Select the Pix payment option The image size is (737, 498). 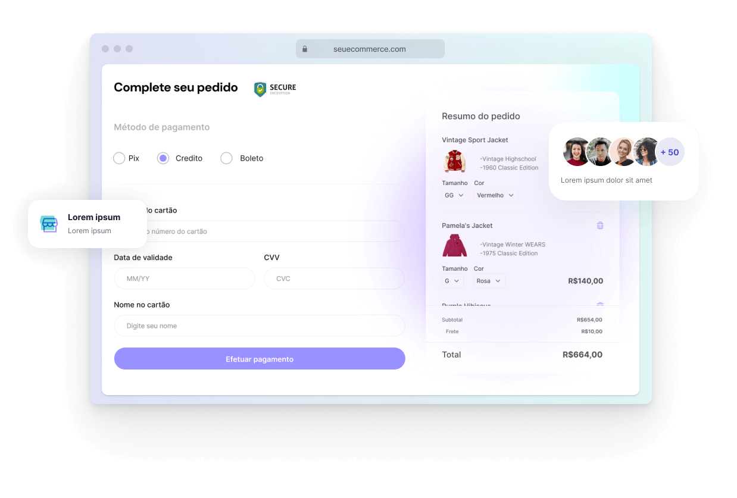[119, 158]
